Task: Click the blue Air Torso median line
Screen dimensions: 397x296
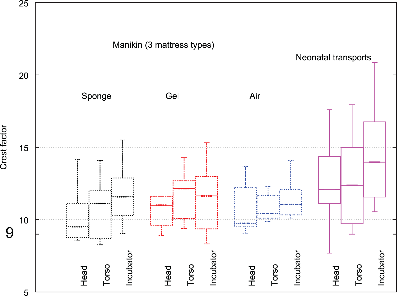Action: tap(268, 213)
